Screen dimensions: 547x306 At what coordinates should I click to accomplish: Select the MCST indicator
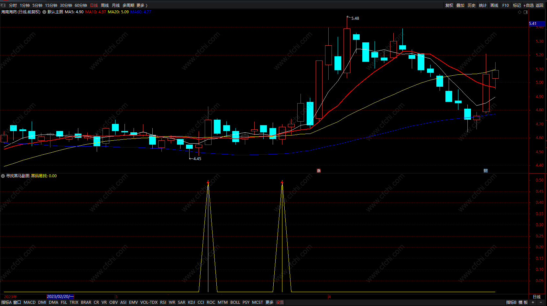257,302
